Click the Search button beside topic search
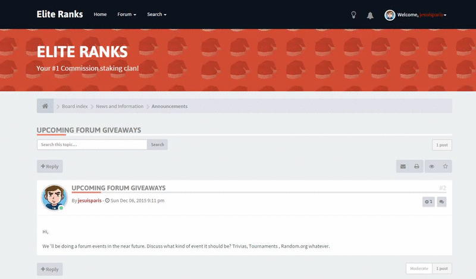 (x=157, y=144)
